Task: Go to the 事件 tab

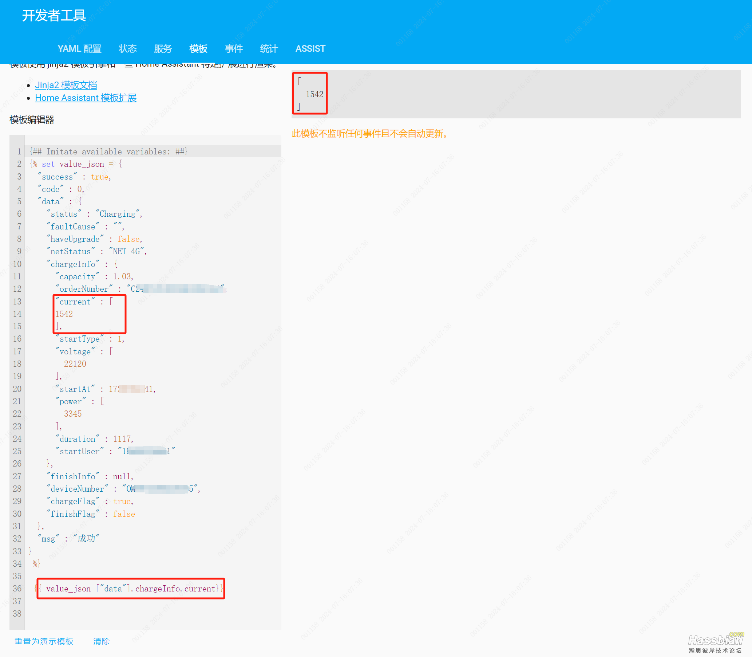Action: click(233, 48)
